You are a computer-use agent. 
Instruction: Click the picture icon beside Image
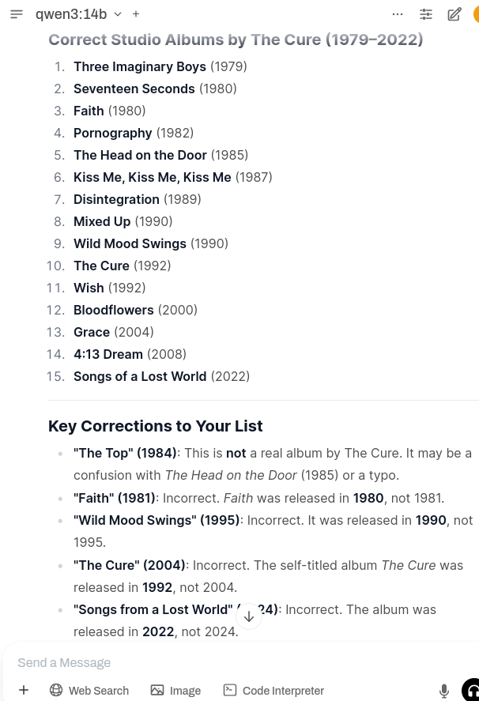tap(157, 690)
